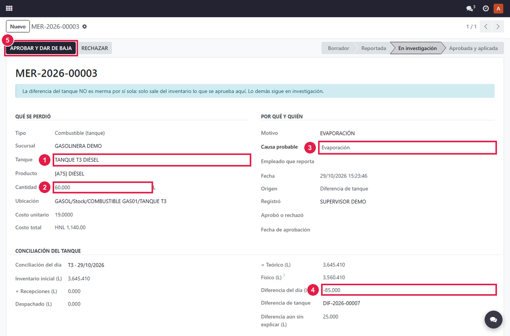This screenshot has height=336, width=510.
Task: Click the Fecha 29/10/2026 15:23:46 value
Action: point(344,176)
